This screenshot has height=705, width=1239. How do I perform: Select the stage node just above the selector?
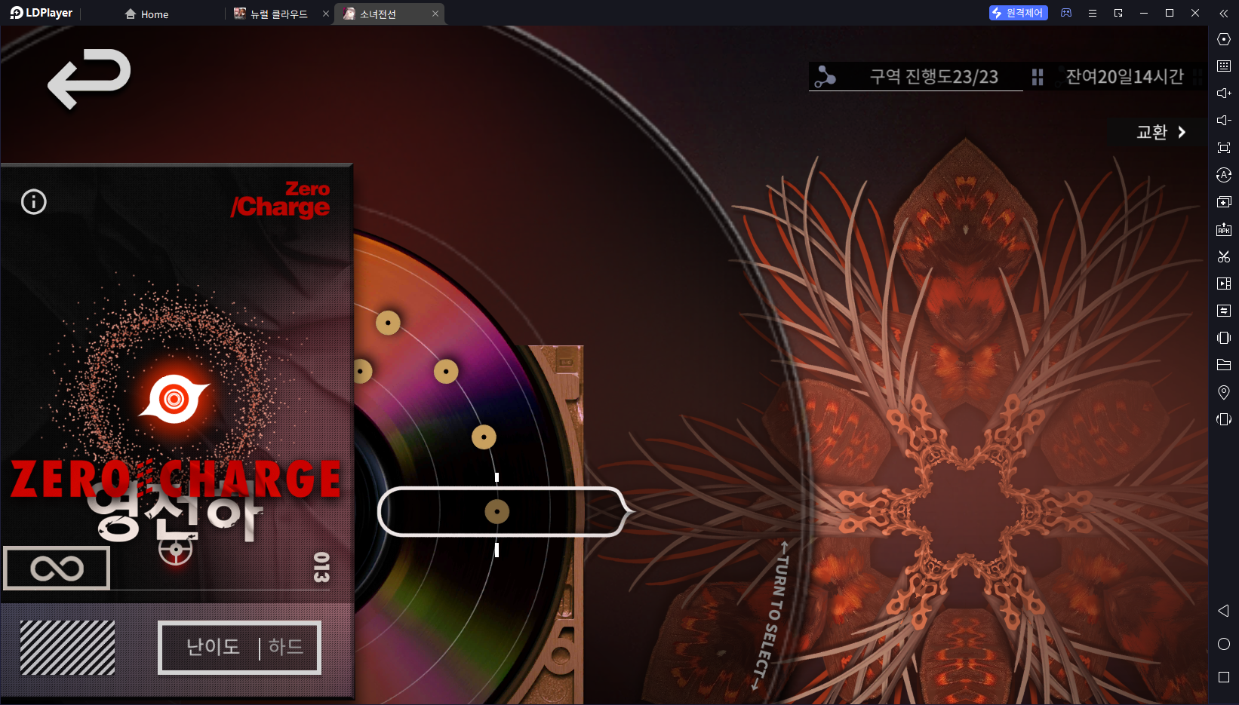484,437
